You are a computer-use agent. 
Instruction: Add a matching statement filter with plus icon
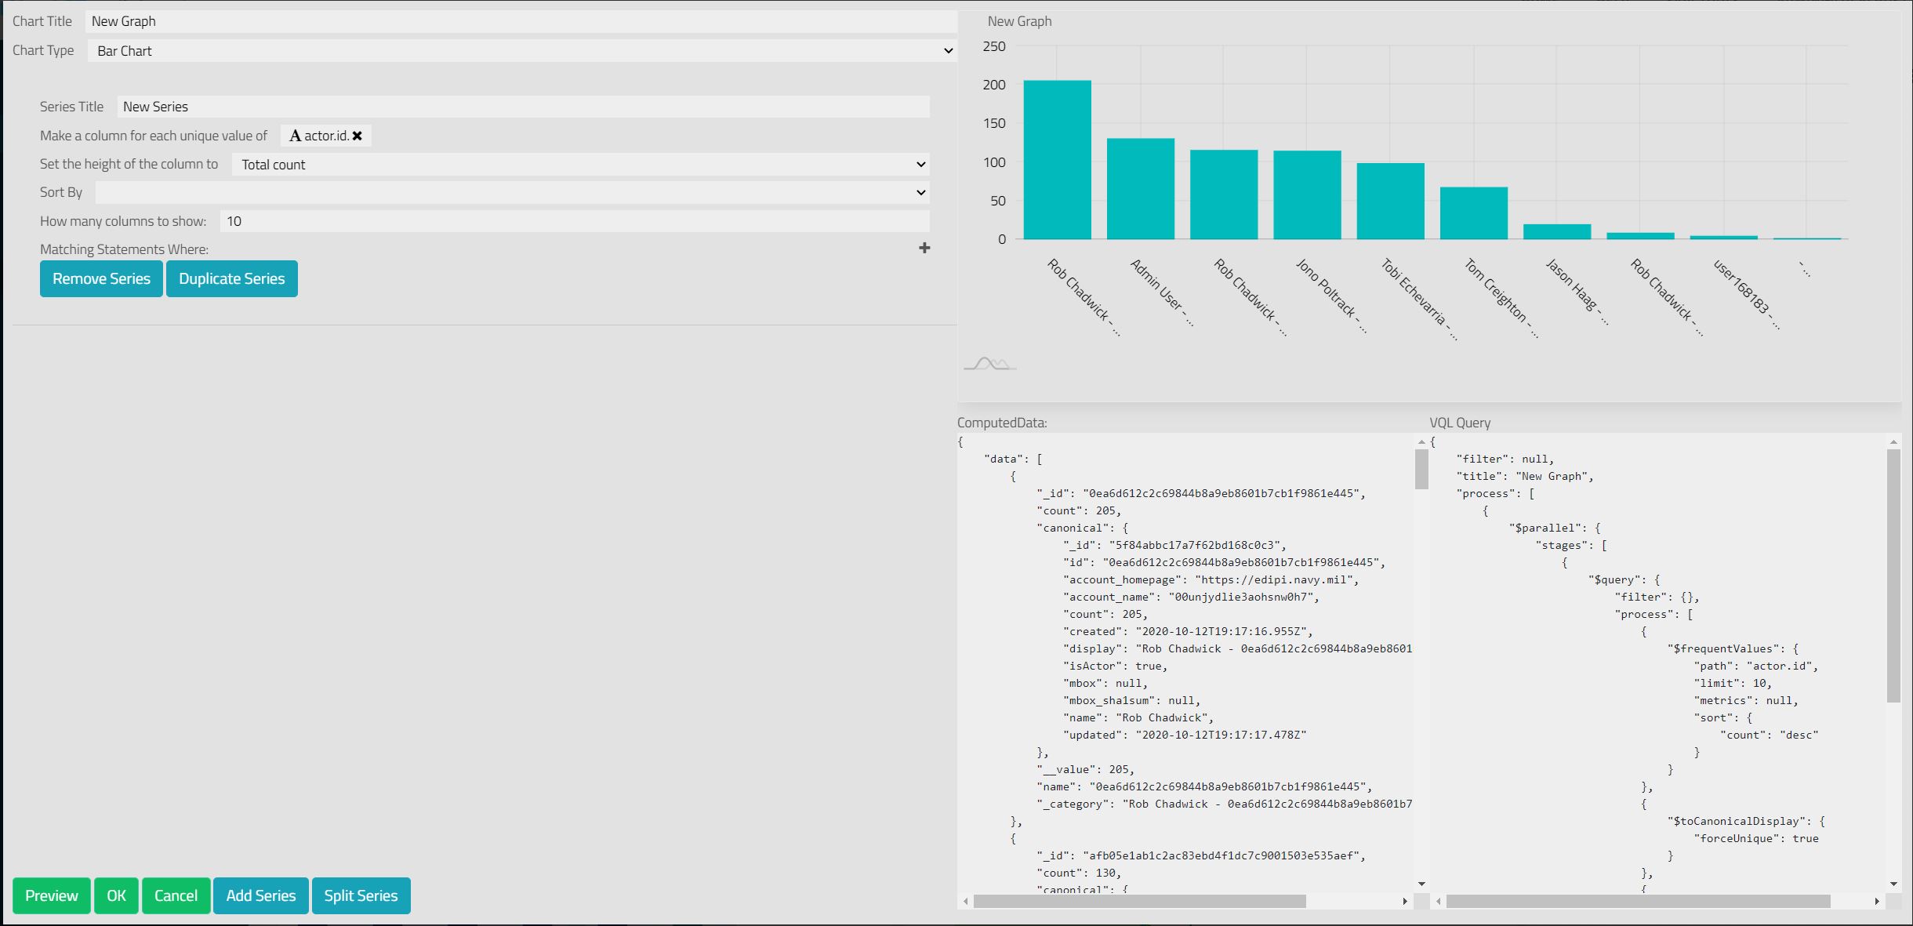924,248
